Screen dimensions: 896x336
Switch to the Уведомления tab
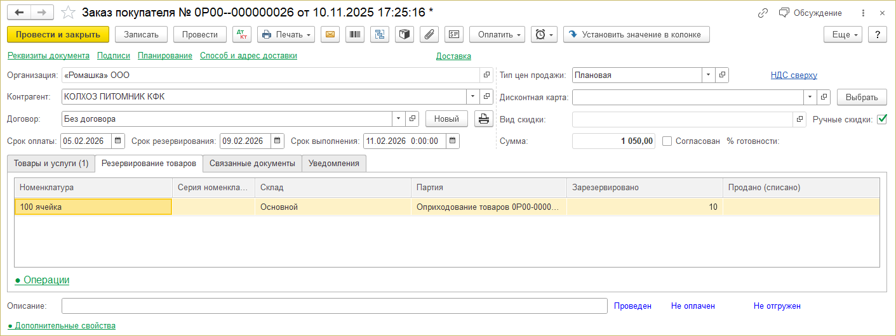(x=334, y=163)
